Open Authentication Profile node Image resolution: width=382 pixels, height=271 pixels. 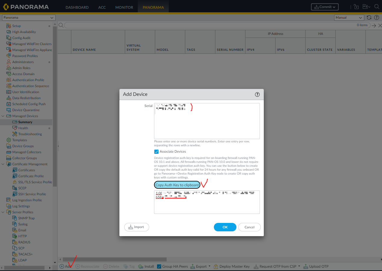(x=28, y=80)
